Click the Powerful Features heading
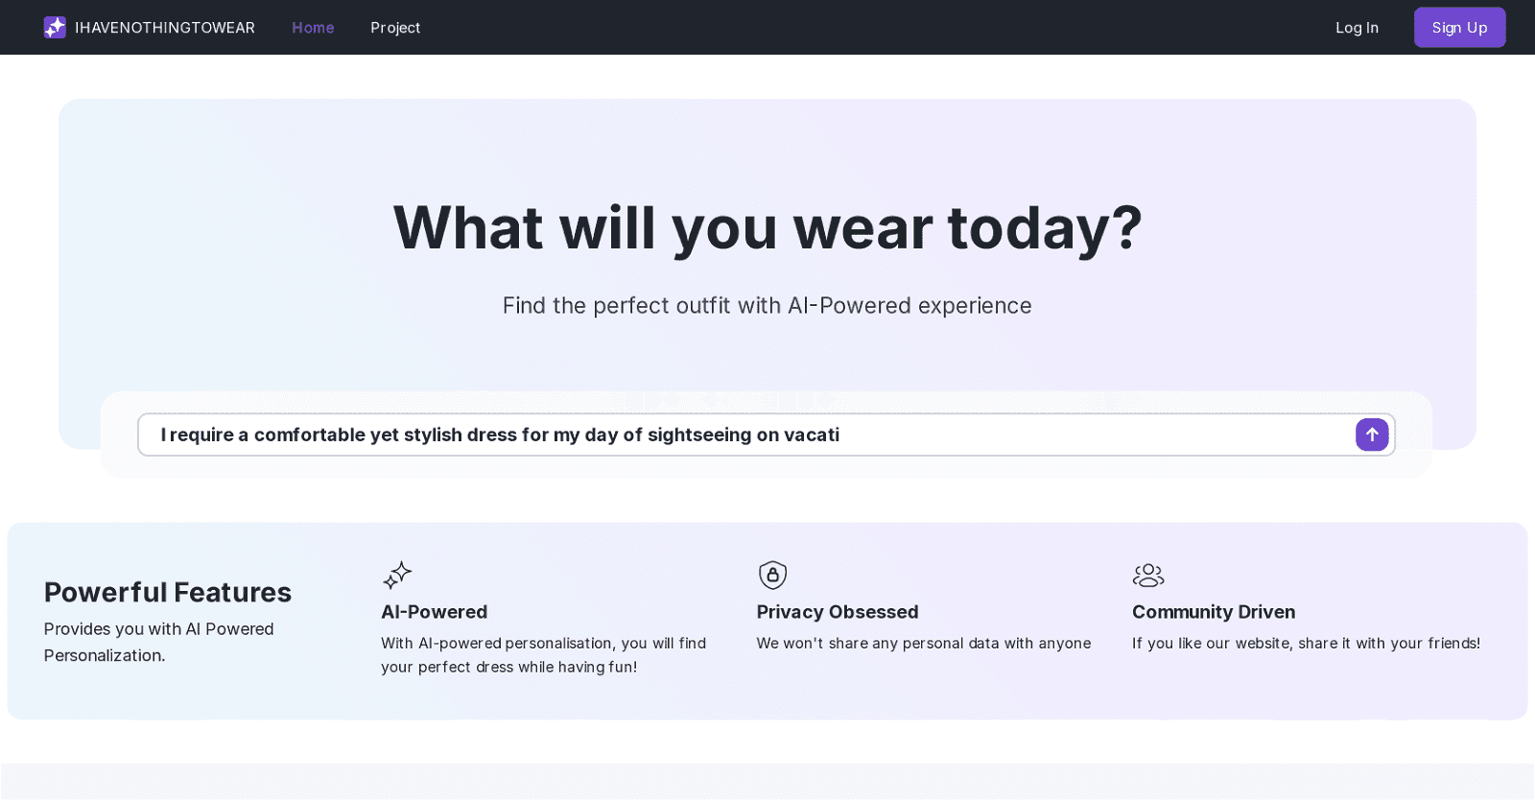 (x=168, y=593)
